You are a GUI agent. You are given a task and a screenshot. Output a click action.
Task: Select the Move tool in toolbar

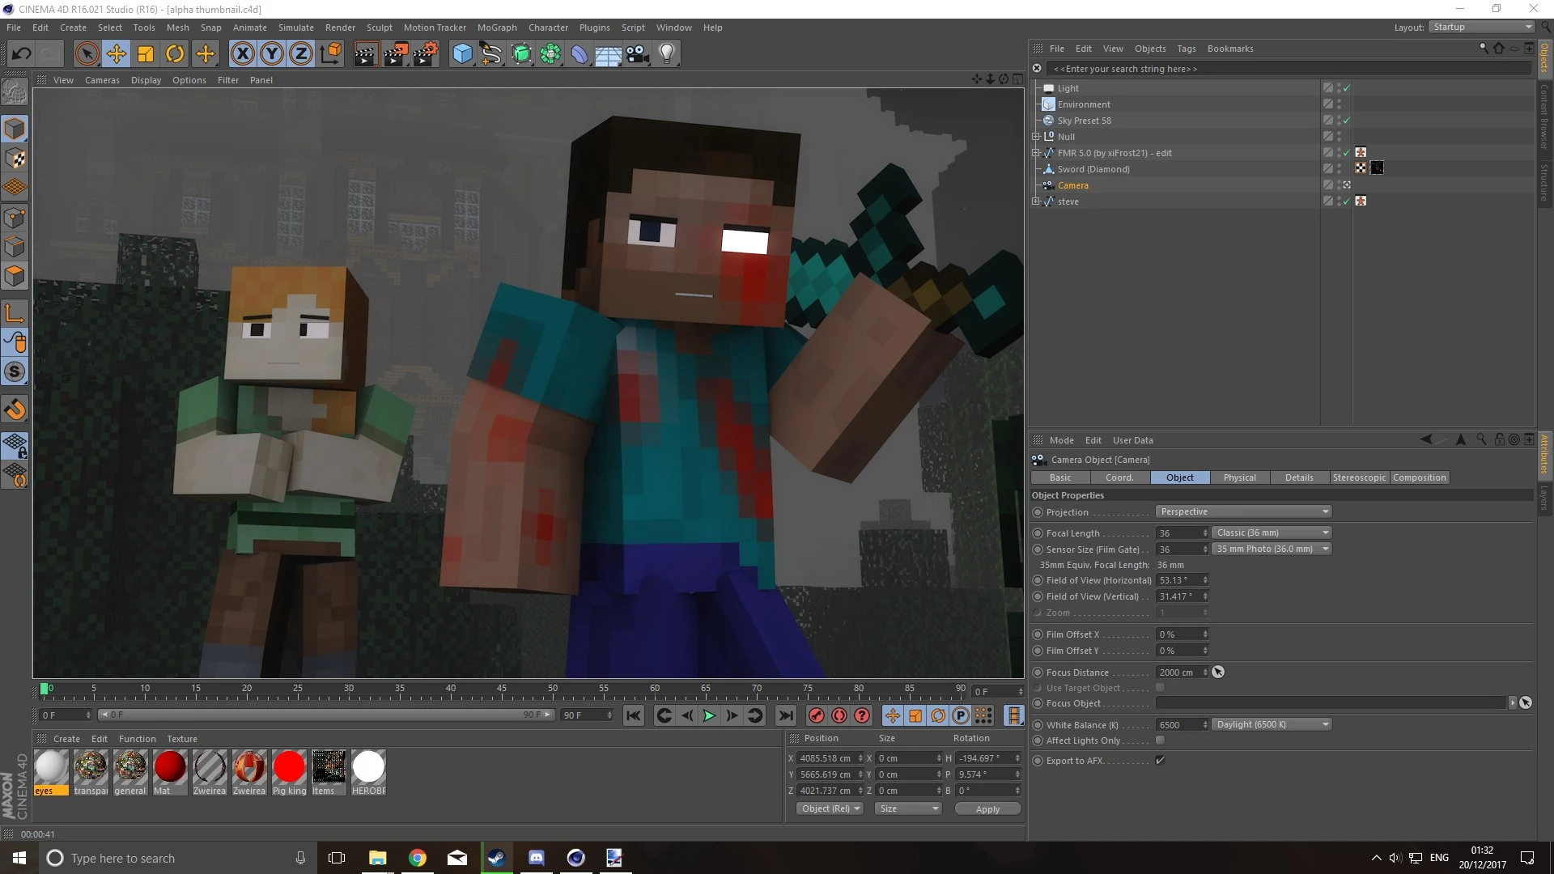[x=116, y=54]
